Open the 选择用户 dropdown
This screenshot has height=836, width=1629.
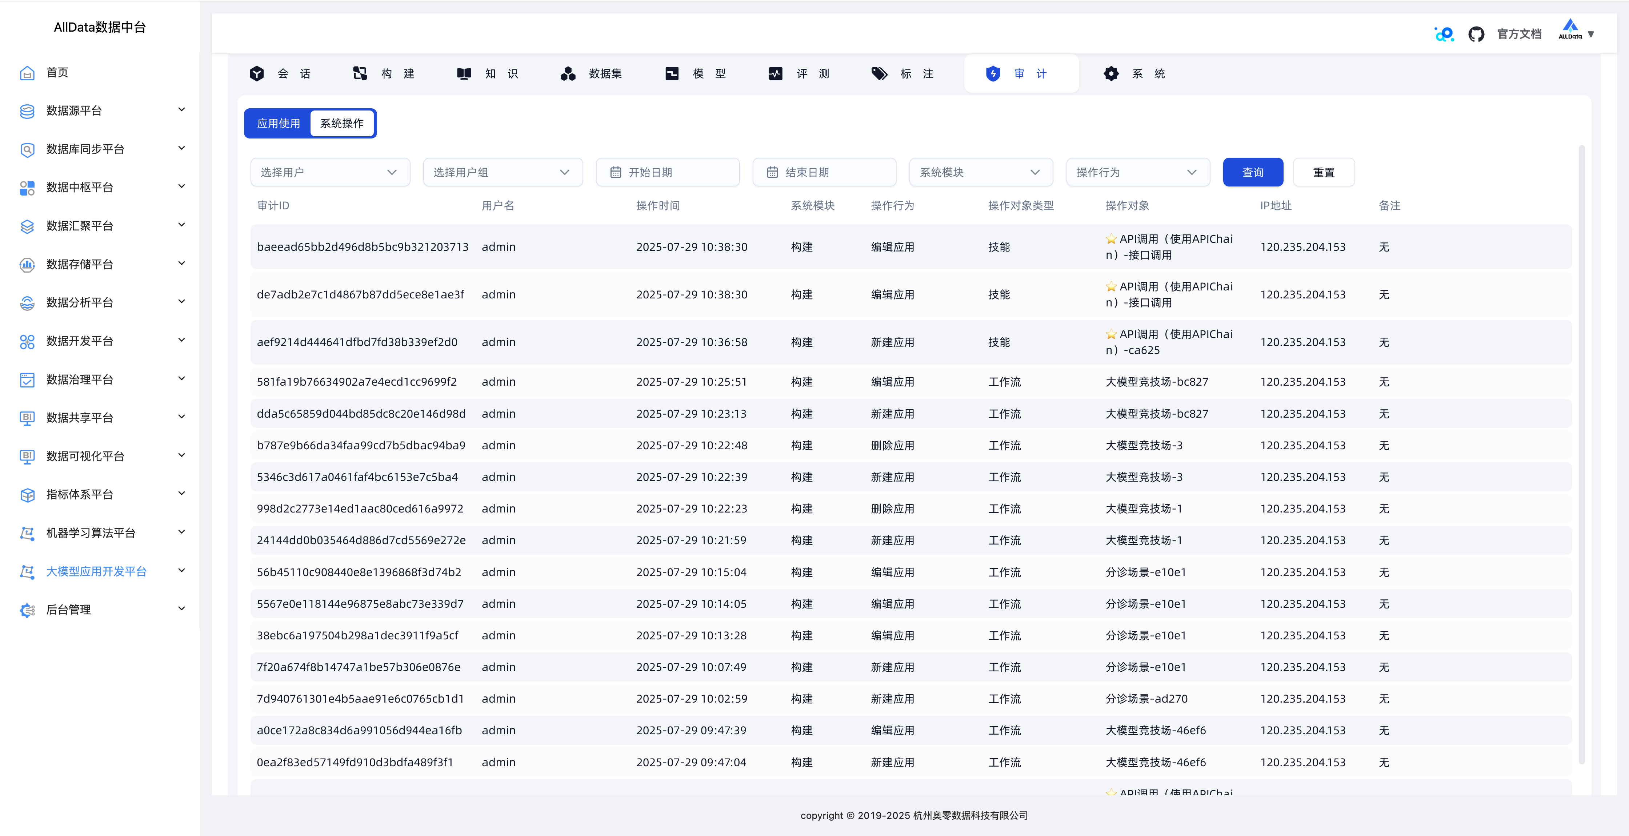click(x=329, y=172)
